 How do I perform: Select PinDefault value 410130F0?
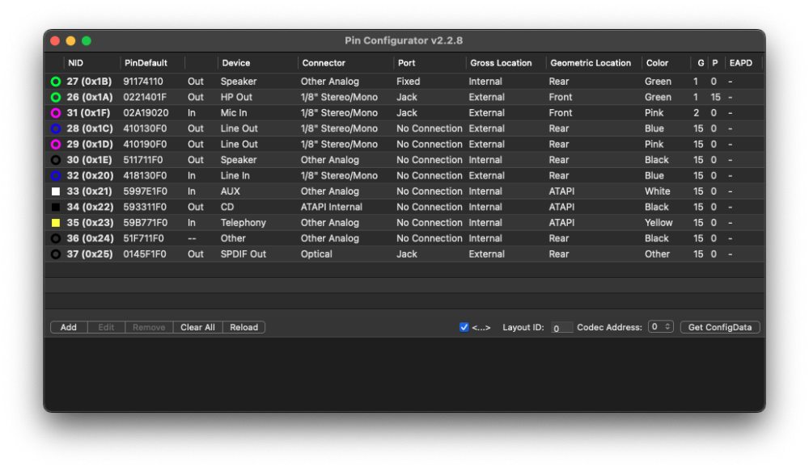click(x=145, y=128)
